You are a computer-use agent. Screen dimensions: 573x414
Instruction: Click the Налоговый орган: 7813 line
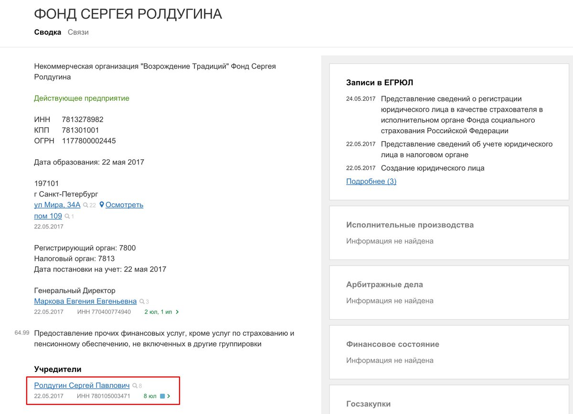(74, 259)
